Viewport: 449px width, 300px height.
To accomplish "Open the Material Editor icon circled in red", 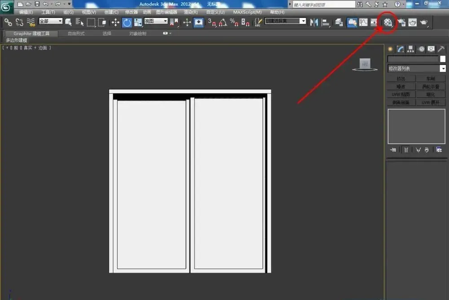I will [x=388, y=22].
